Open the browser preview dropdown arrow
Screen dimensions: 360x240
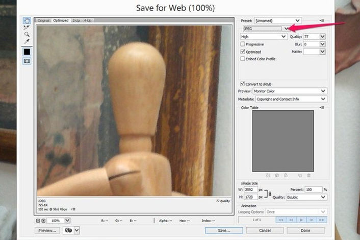coord(76,230)
